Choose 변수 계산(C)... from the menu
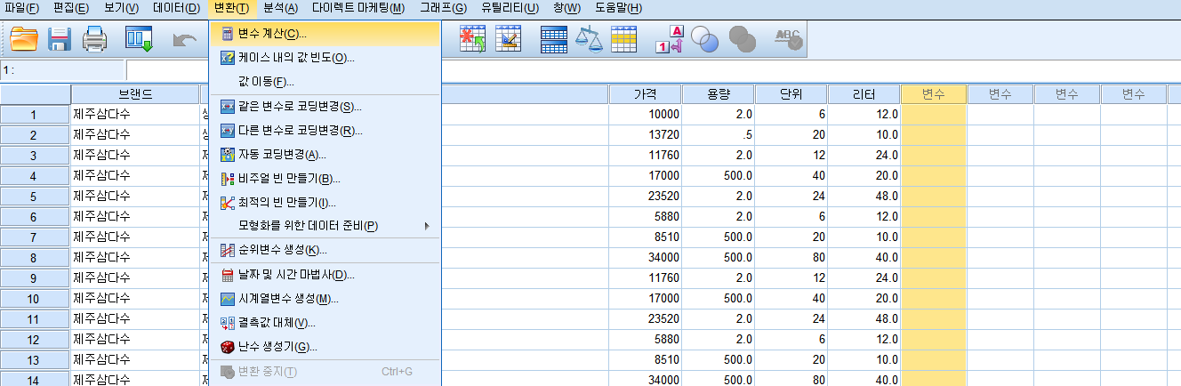The width and height of the screenshot is (1181, 386). point(325,34)
